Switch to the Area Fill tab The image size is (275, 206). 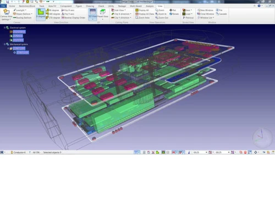point(52,6)
